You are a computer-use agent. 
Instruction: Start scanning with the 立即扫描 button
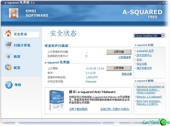(x=119, y=52)
